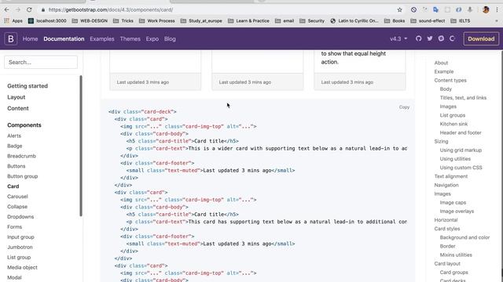This screenshot has width=503, height=282.
Task: Jump to Kitchen sink section
Action: [x=453, y=124]
